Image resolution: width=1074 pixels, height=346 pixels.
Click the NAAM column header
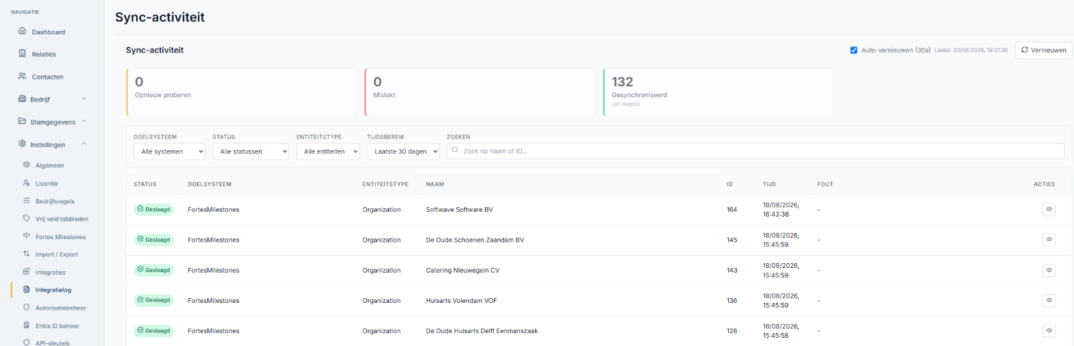[x=434, y=184]
